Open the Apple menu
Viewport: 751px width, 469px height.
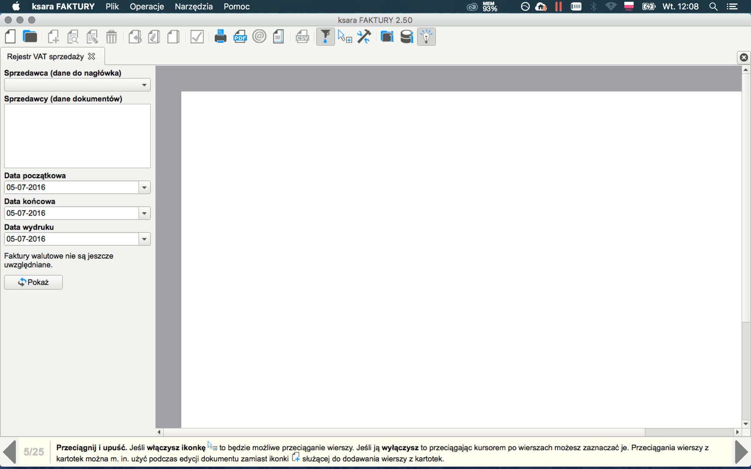(16, 6)
